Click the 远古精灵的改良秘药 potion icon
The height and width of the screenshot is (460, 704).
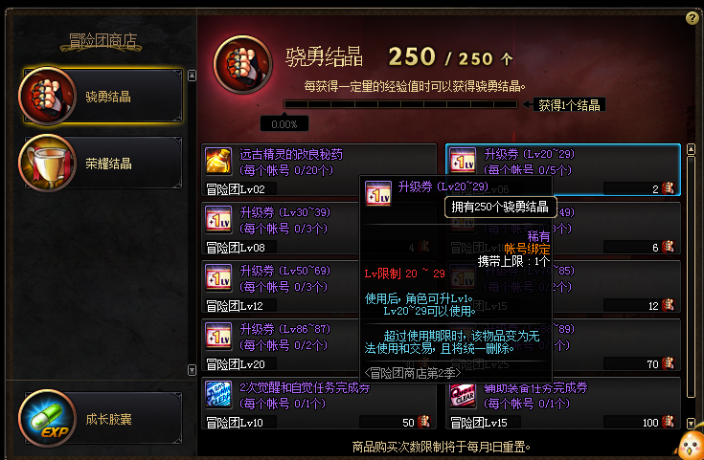coord(218,161)
